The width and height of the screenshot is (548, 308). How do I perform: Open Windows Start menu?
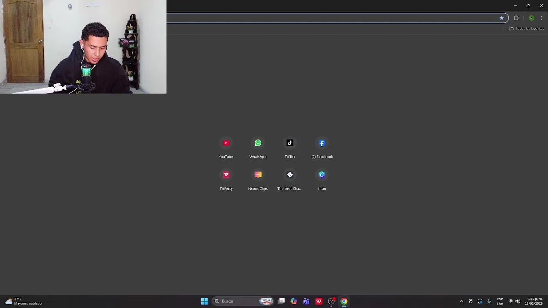(205, 301)
